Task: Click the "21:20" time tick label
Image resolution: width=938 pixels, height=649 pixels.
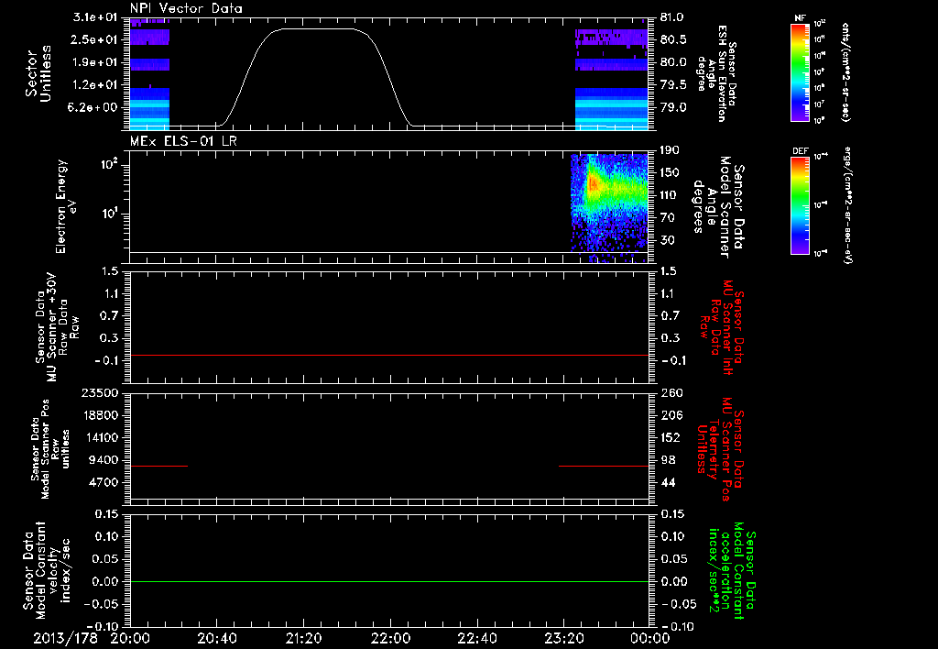Action: tap(303, 638)
